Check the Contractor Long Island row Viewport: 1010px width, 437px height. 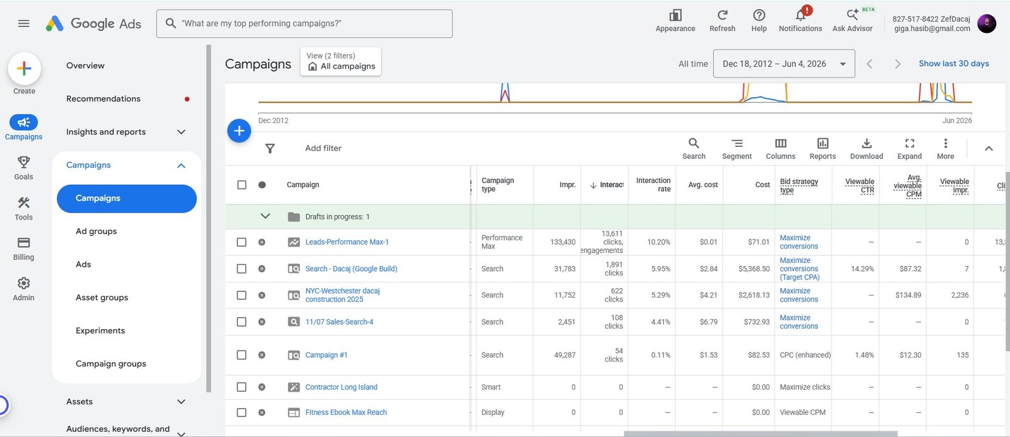(242, 387)
